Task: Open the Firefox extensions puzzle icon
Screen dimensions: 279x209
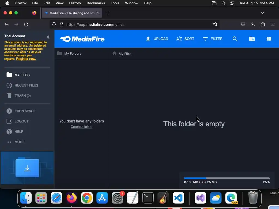Action: tap(263, 24)
